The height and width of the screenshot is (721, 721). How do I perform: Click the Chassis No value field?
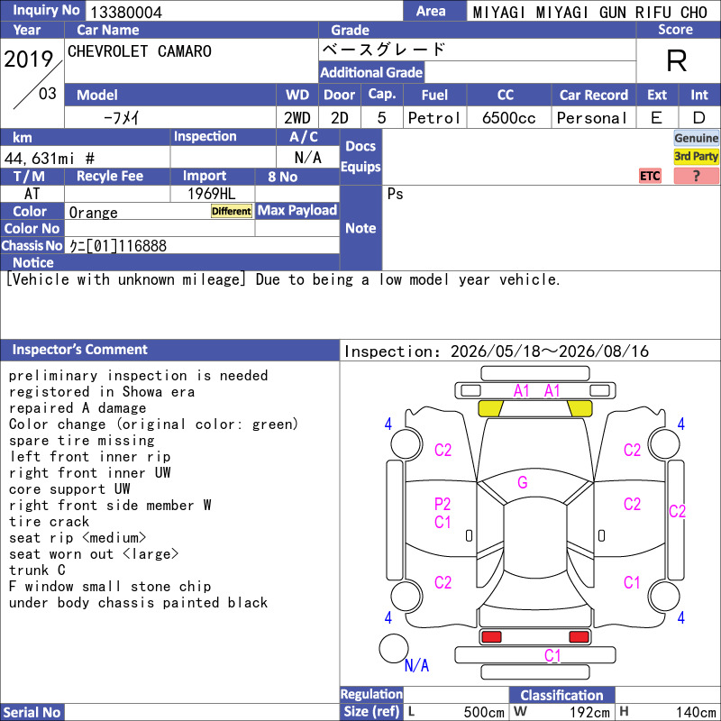pos(202,245)
